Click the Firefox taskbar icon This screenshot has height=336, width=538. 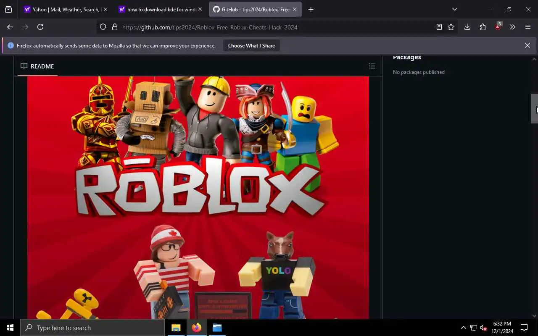(196, 328)
